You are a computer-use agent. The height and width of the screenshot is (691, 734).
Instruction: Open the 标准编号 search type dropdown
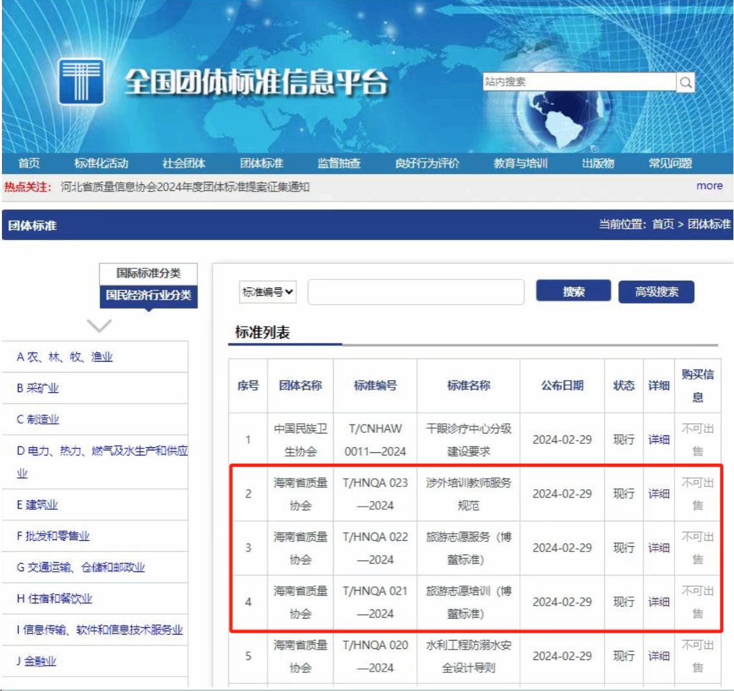pos(268,292)
